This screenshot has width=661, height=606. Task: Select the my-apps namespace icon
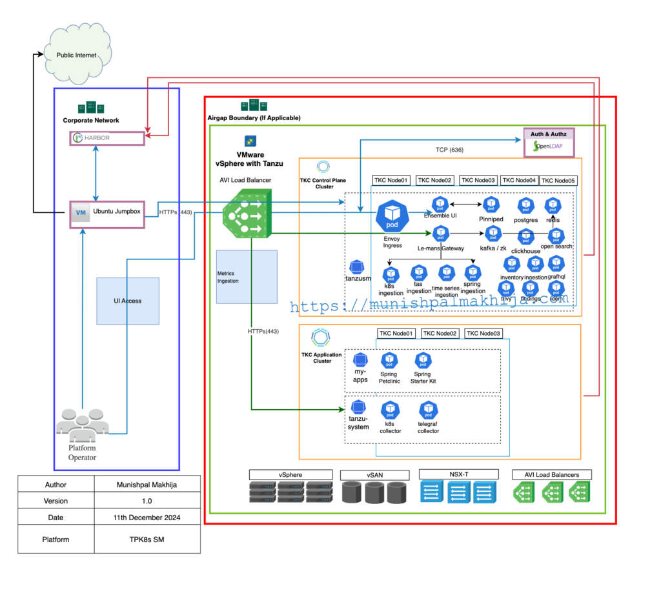point(360,360)
